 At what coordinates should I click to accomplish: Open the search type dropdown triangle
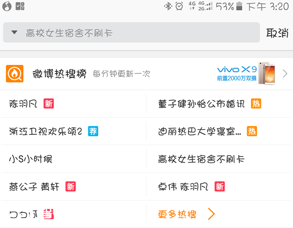14,32
